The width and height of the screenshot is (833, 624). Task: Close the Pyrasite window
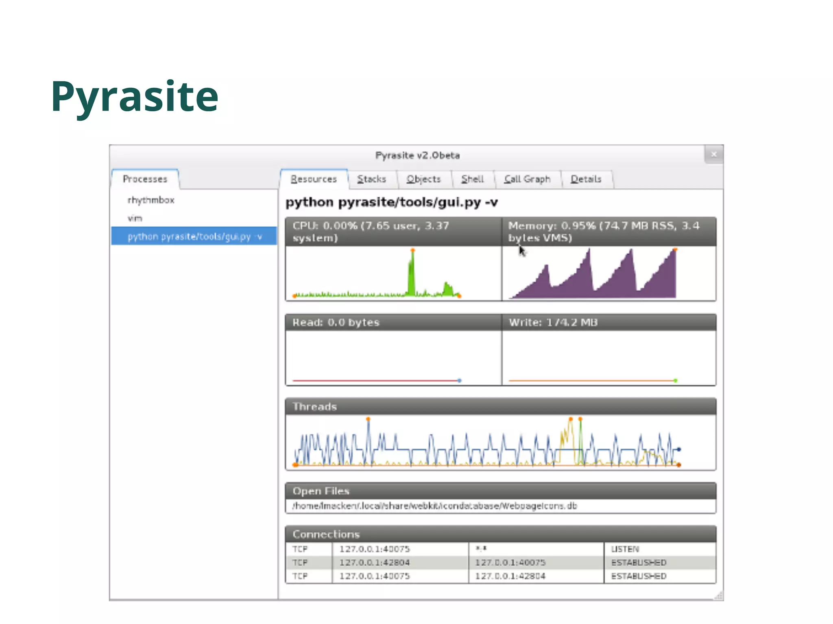[x=713, y=154]
